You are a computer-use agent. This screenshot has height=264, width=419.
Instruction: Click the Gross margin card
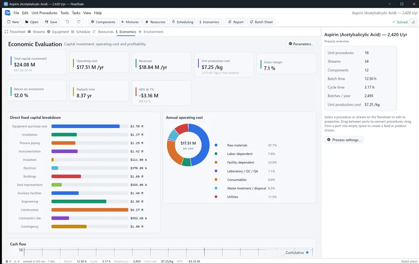pos(286,63)
